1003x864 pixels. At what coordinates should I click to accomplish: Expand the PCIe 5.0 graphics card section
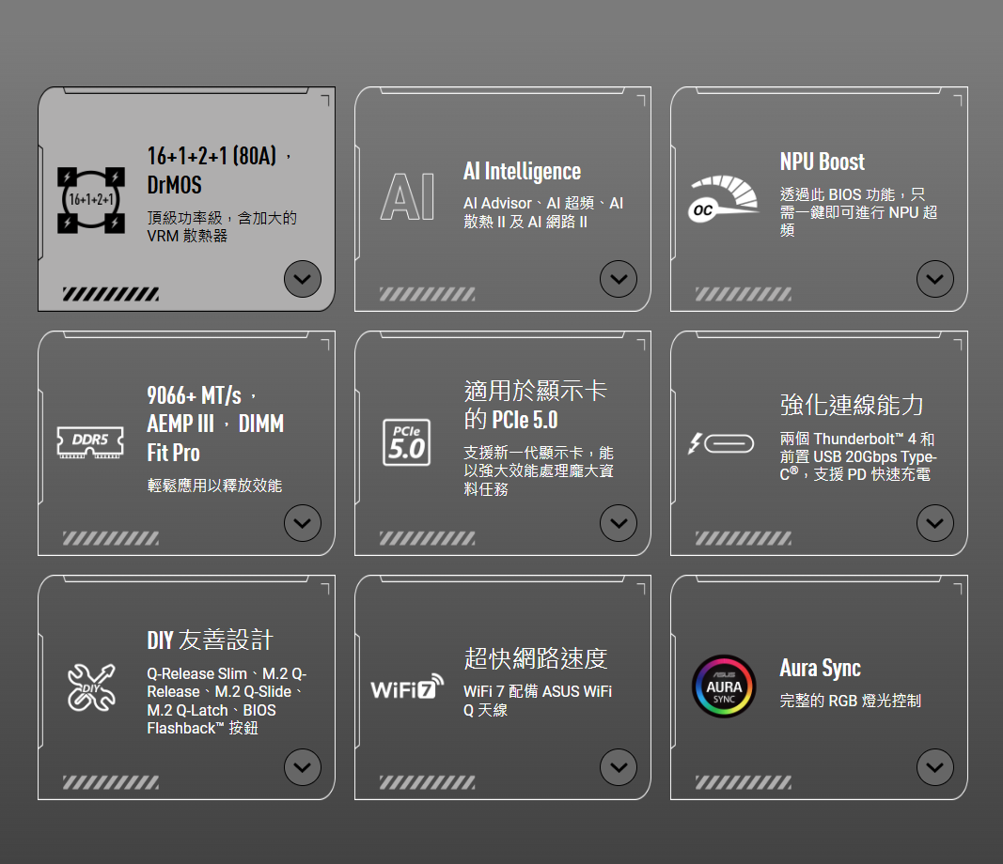coord(618,523)
